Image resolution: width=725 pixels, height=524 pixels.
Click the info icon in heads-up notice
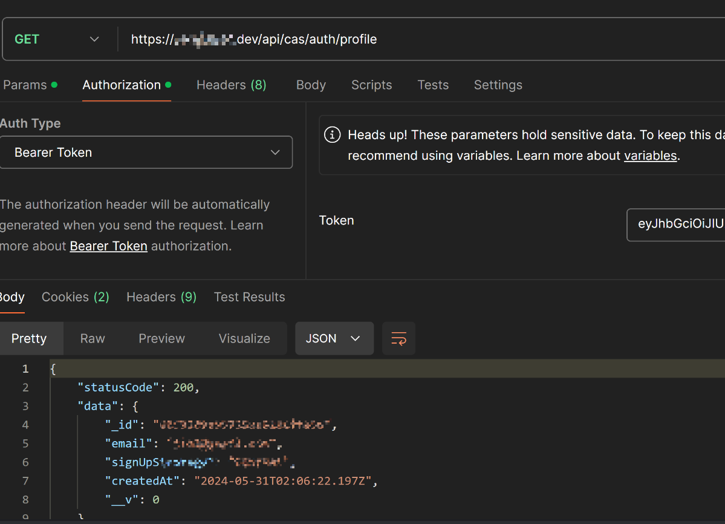[332, 134]
